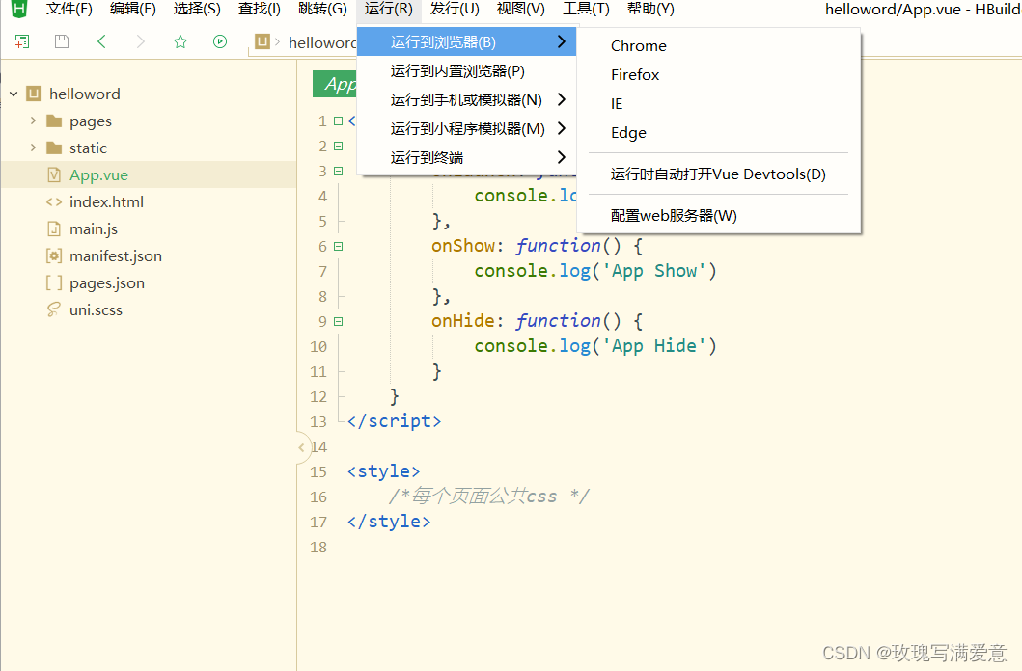The image size is (1022, 671).
Task: Open the 文件(F) menu
Action: click(69, 9)
